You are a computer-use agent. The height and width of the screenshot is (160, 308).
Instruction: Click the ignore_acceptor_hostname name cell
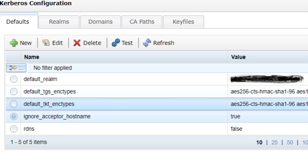coord(124,116)
